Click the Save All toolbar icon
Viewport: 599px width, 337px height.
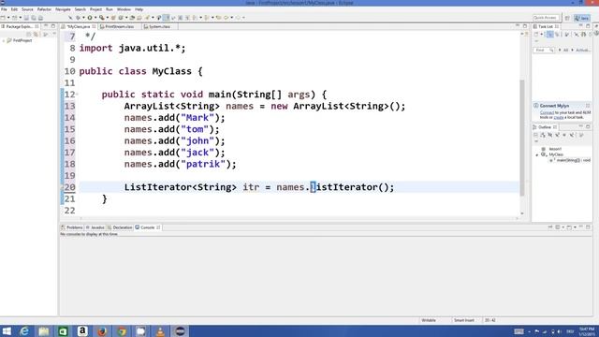[34, 18]
